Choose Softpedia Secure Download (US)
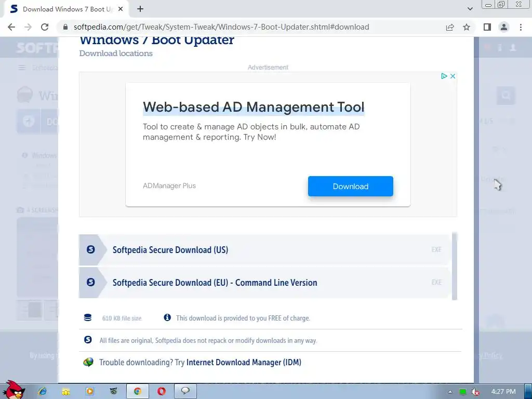532x399 pixels. (264, 250)
